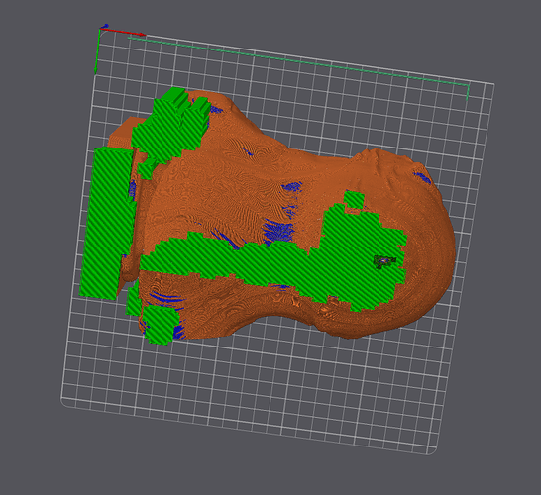The width and height of the screenshot is (541, 495).
Task: Click the blue Z-axis tip at the origin
Action: click(x=106, y=26)
